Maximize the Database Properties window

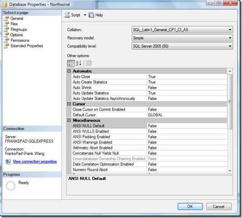coord(219,3)
